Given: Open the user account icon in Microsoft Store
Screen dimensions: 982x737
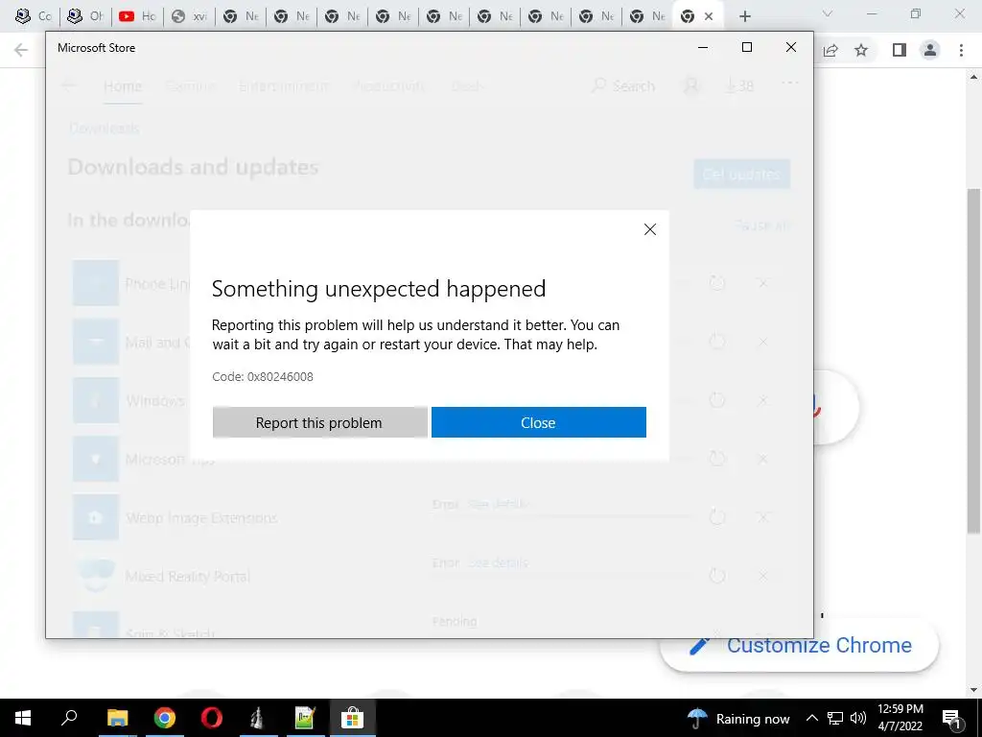Looking at the screenshot, I should [x=691, y=85].
